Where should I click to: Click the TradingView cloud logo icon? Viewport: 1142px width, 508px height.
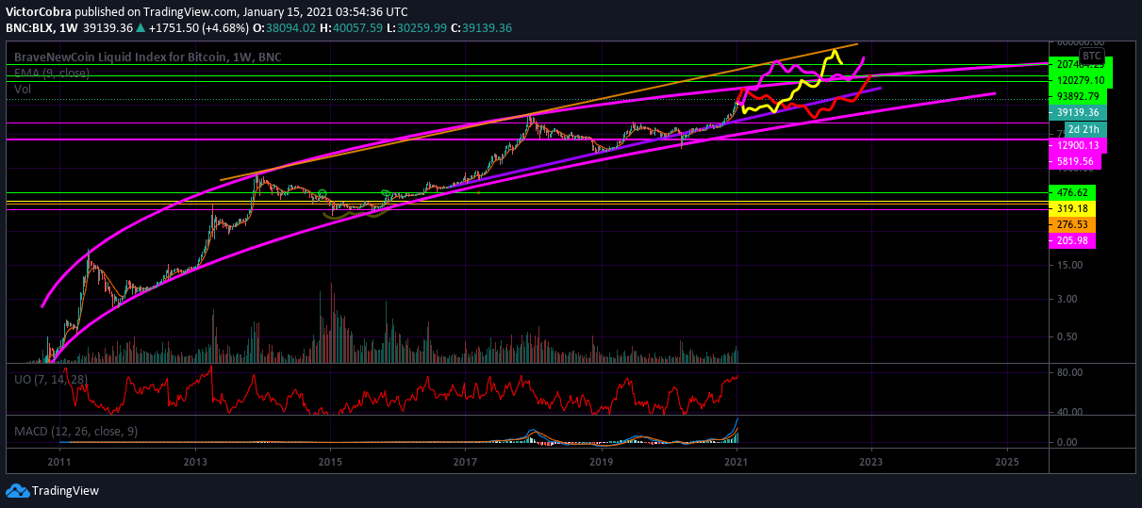coord(17,490)
